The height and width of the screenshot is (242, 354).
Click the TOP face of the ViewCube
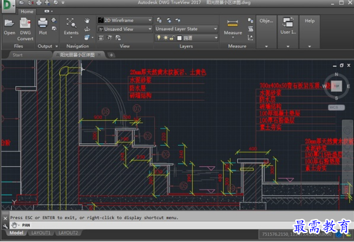pyautogui.click(x=336, y=86)
